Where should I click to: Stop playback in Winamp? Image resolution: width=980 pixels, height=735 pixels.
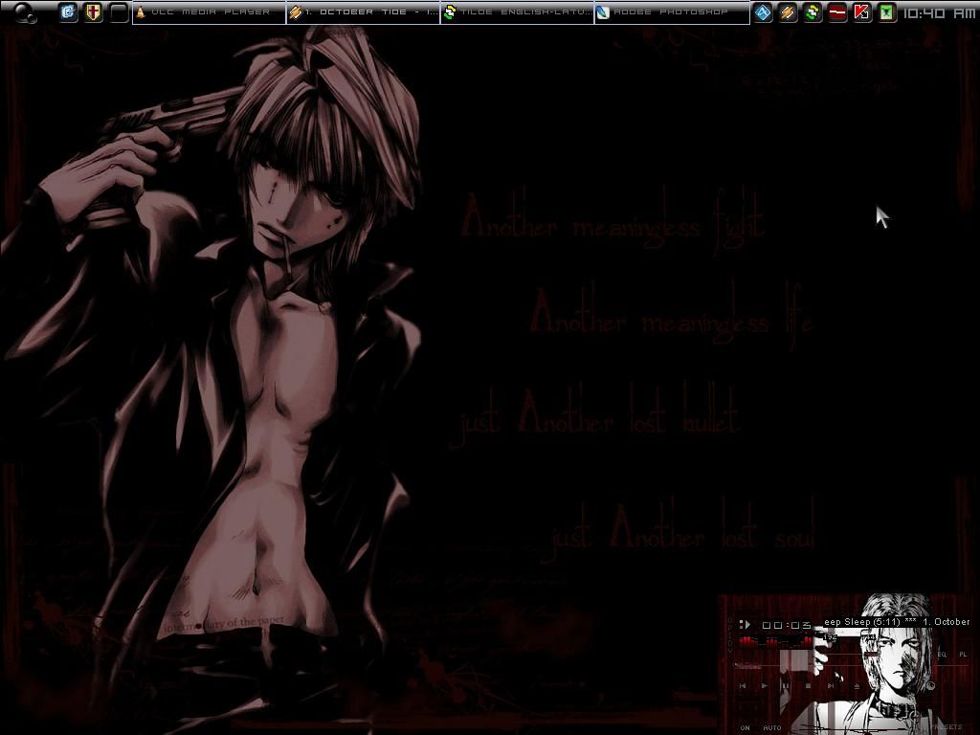(808, 685)
